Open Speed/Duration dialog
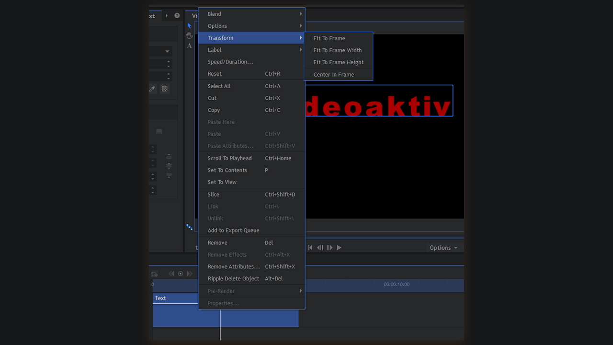Image resolution: width=613 pixels, height=345 pixels. (x=230, y=62)
